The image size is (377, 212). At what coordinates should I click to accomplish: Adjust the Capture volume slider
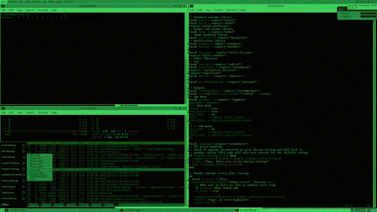[x=368, y=16]
